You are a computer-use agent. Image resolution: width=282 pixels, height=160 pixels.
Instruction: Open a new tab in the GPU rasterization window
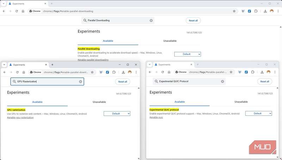click(x=53, y=65)
